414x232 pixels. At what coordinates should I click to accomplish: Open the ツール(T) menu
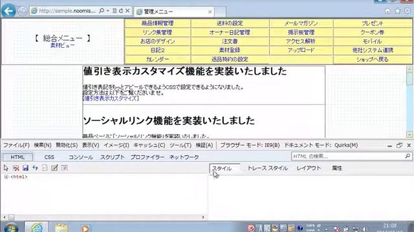click(180, 145)
